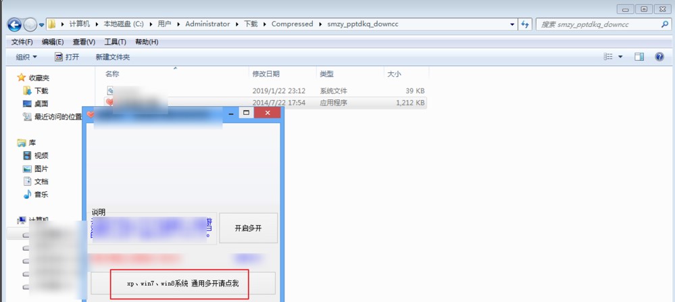Viewport: 675px width, 302px height.
Task: Click the Back navigation arrow button
Action: [x=15, y=24]
